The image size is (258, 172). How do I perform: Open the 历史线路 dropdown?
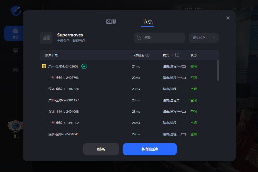(204, 38)
